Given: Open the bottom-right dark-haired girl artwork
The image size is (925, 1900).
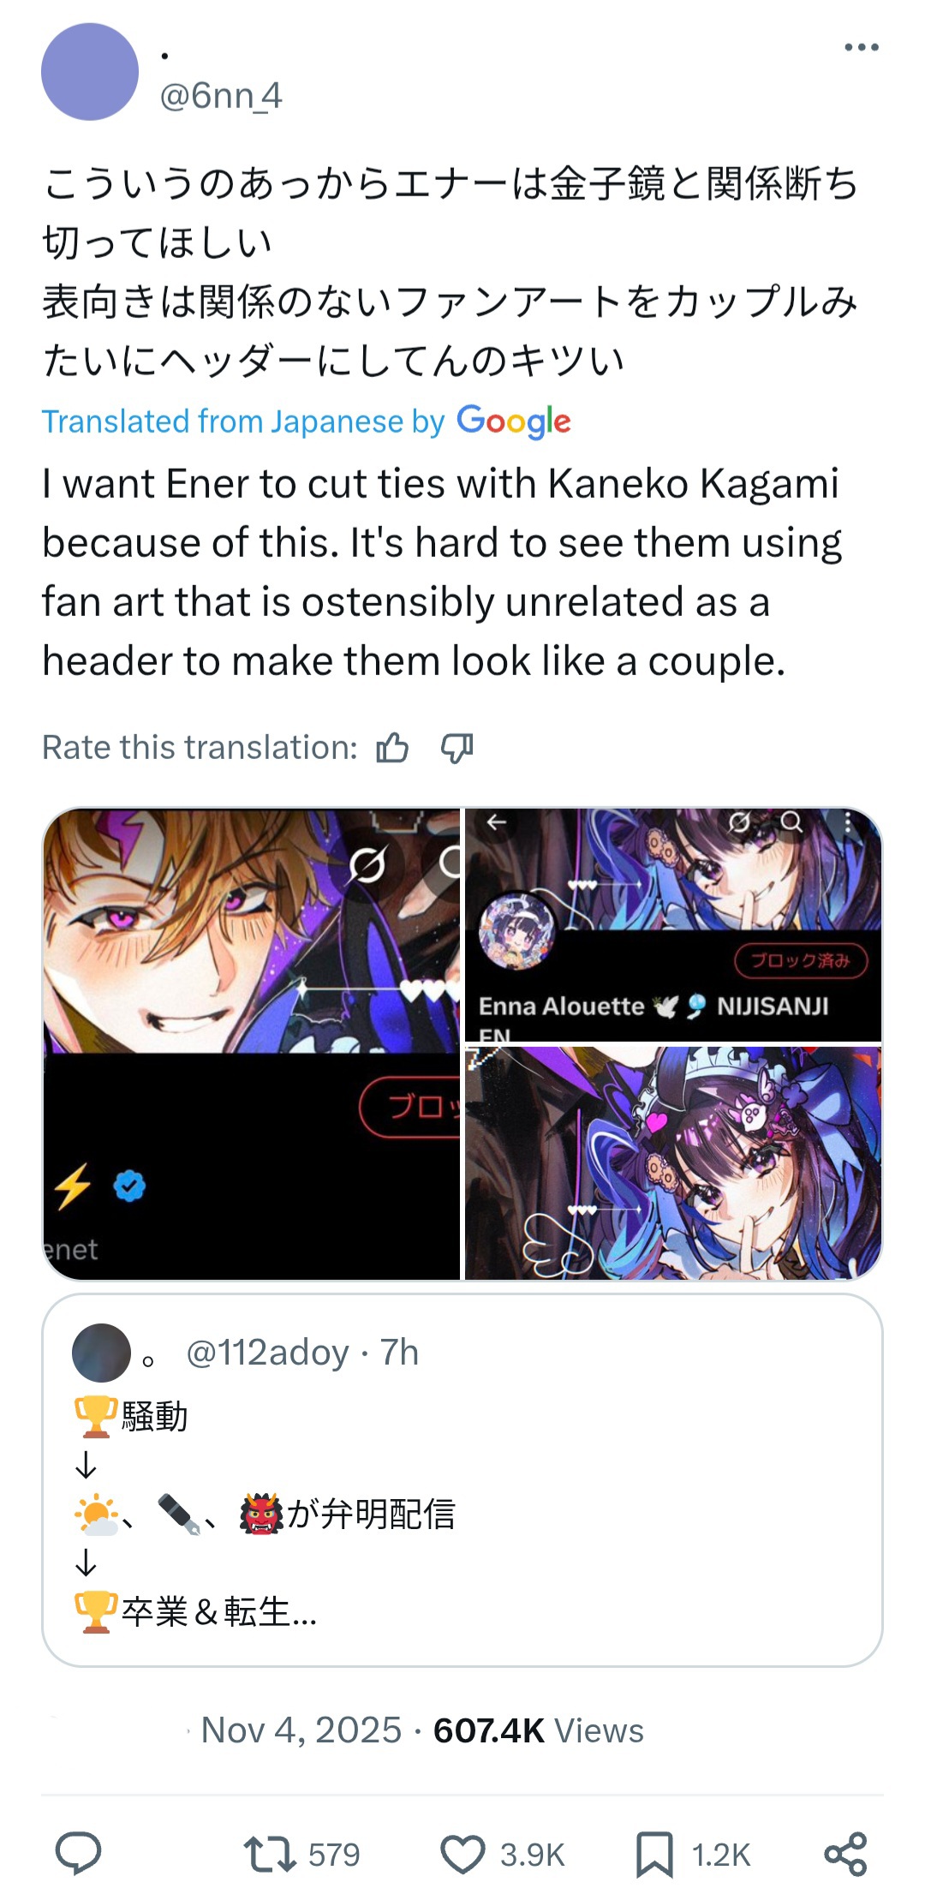Looking at the screenshot, I should pos(673,1163).
